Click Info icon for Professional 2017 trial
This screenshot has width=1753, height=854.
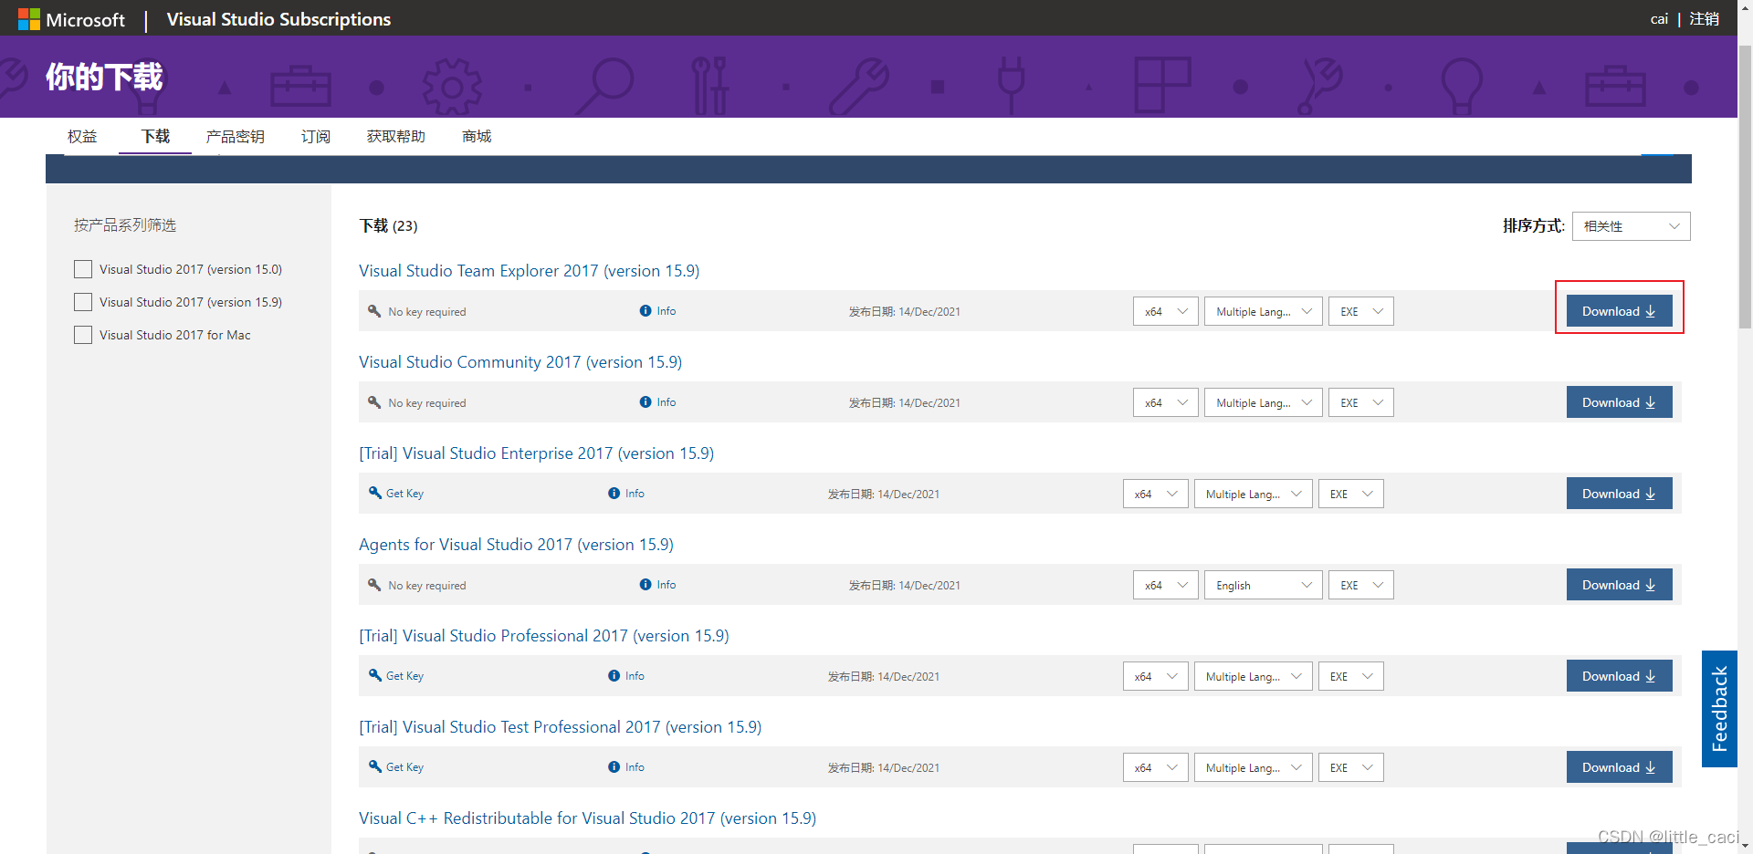tap(614, 676)
